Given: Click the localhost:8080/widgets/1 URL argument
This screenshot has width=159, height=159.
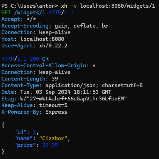Looking at the screenshot, I should (x=118, y=6).
